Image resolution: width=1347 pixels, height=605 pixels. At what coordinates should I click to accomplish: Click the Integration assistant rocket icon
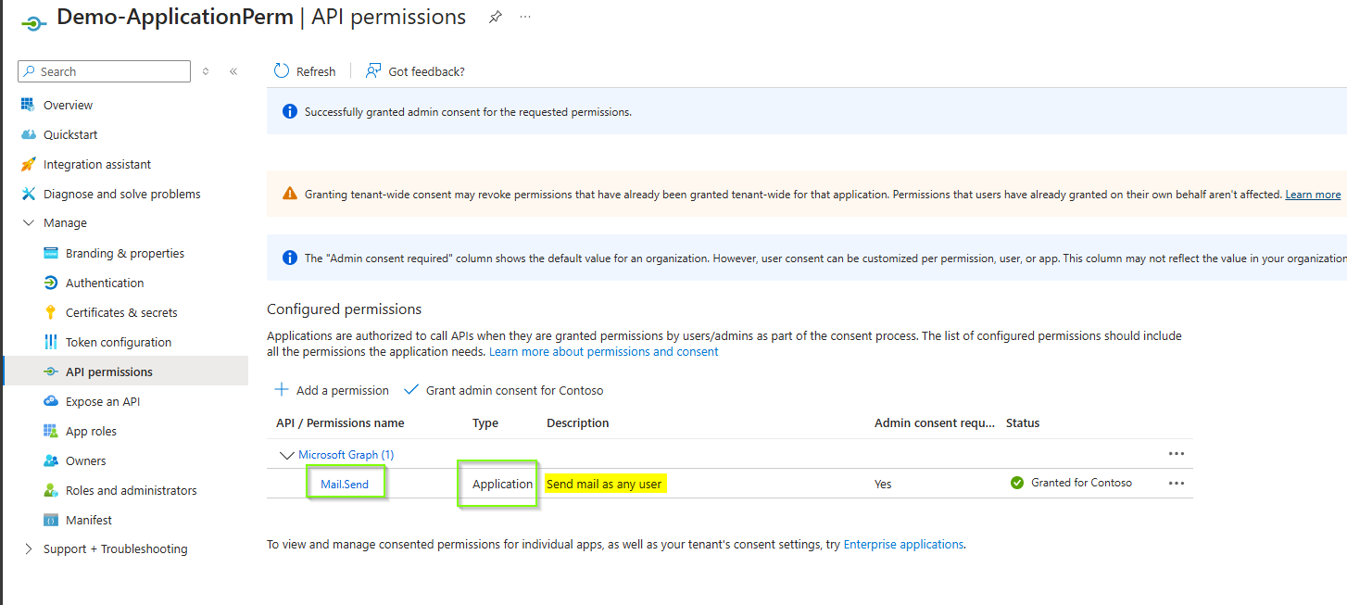tap(28, 164)
